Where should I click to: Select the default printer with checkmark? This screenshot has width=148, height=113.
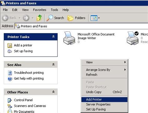133,38
